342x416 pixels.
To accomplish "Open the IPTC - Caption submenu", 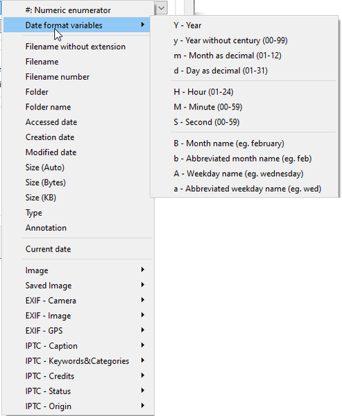I will [78, 346].
